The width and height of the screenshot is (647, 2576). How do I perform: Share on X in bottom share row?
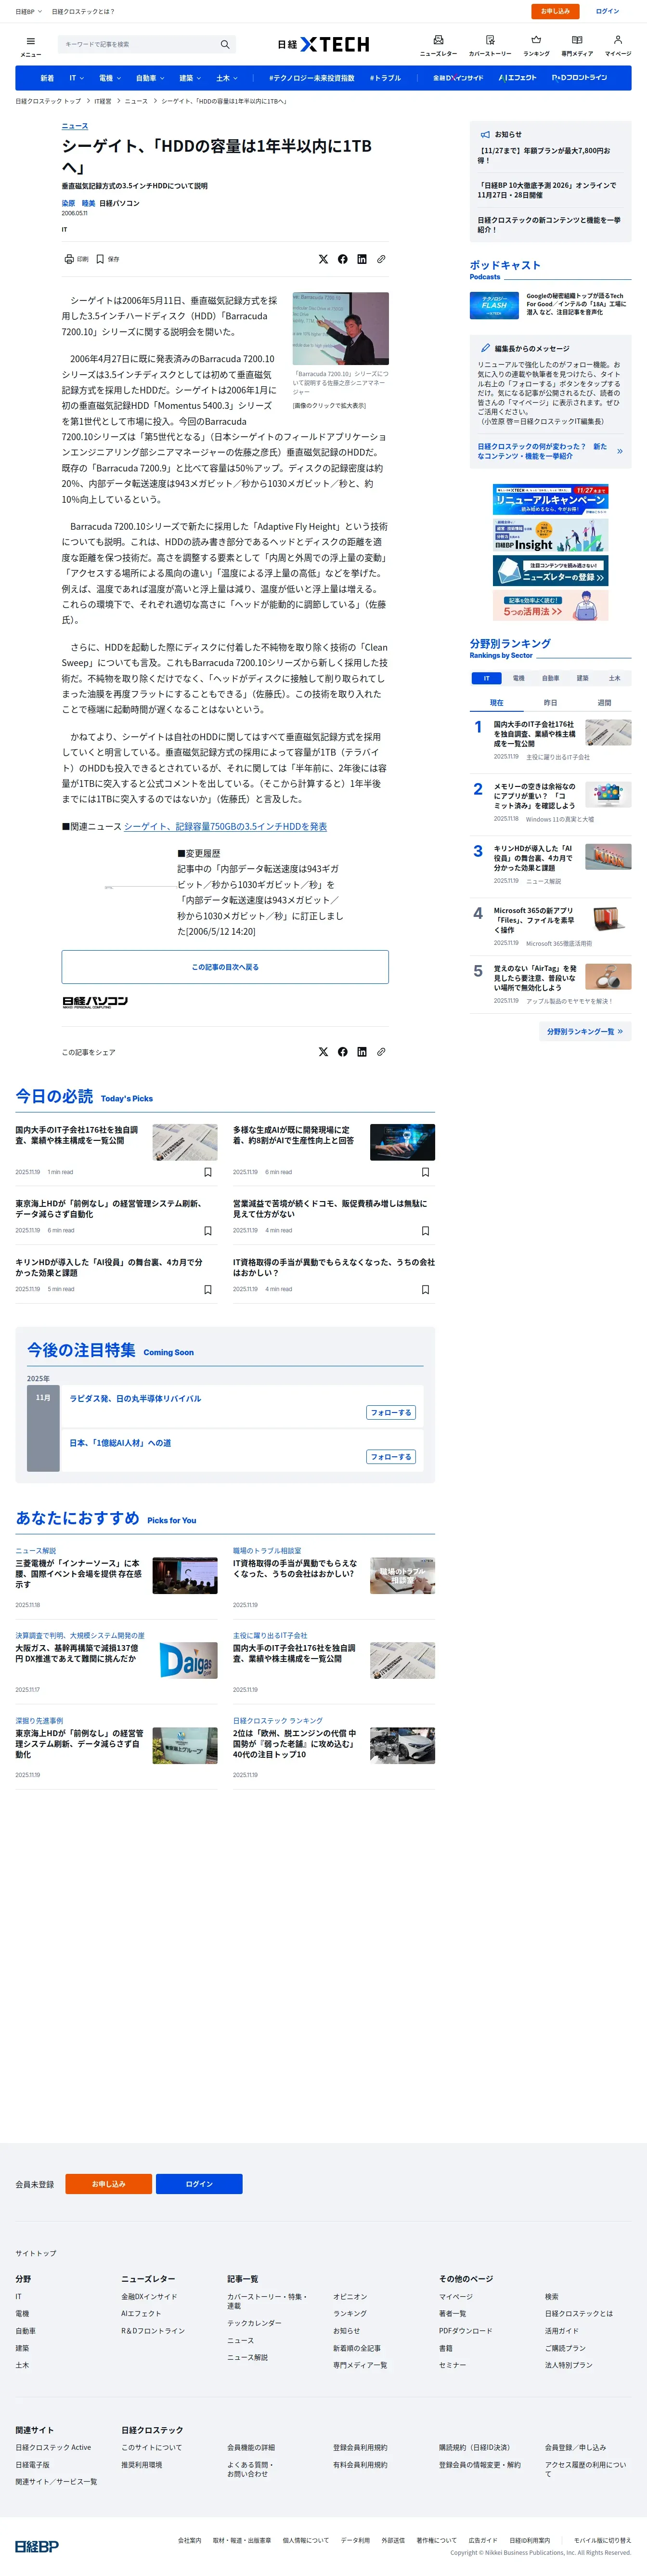coord(323,1052)
